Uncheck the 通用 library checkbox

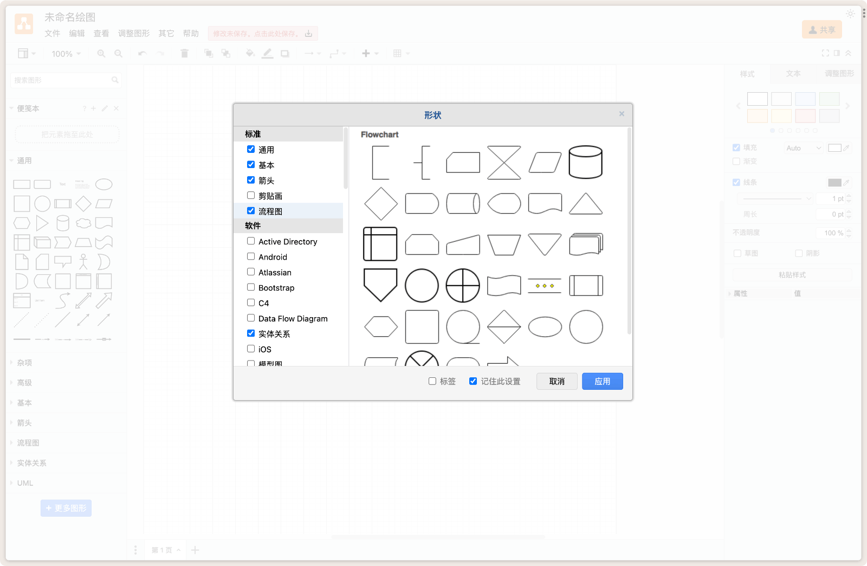tap(251, 149)
